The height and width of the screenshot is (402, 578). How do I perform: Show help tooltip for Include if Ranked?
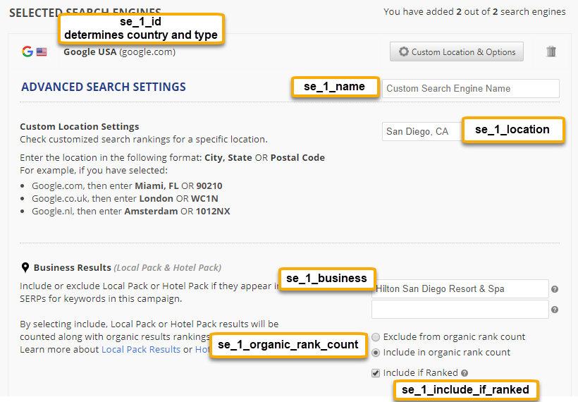(465, 373)
